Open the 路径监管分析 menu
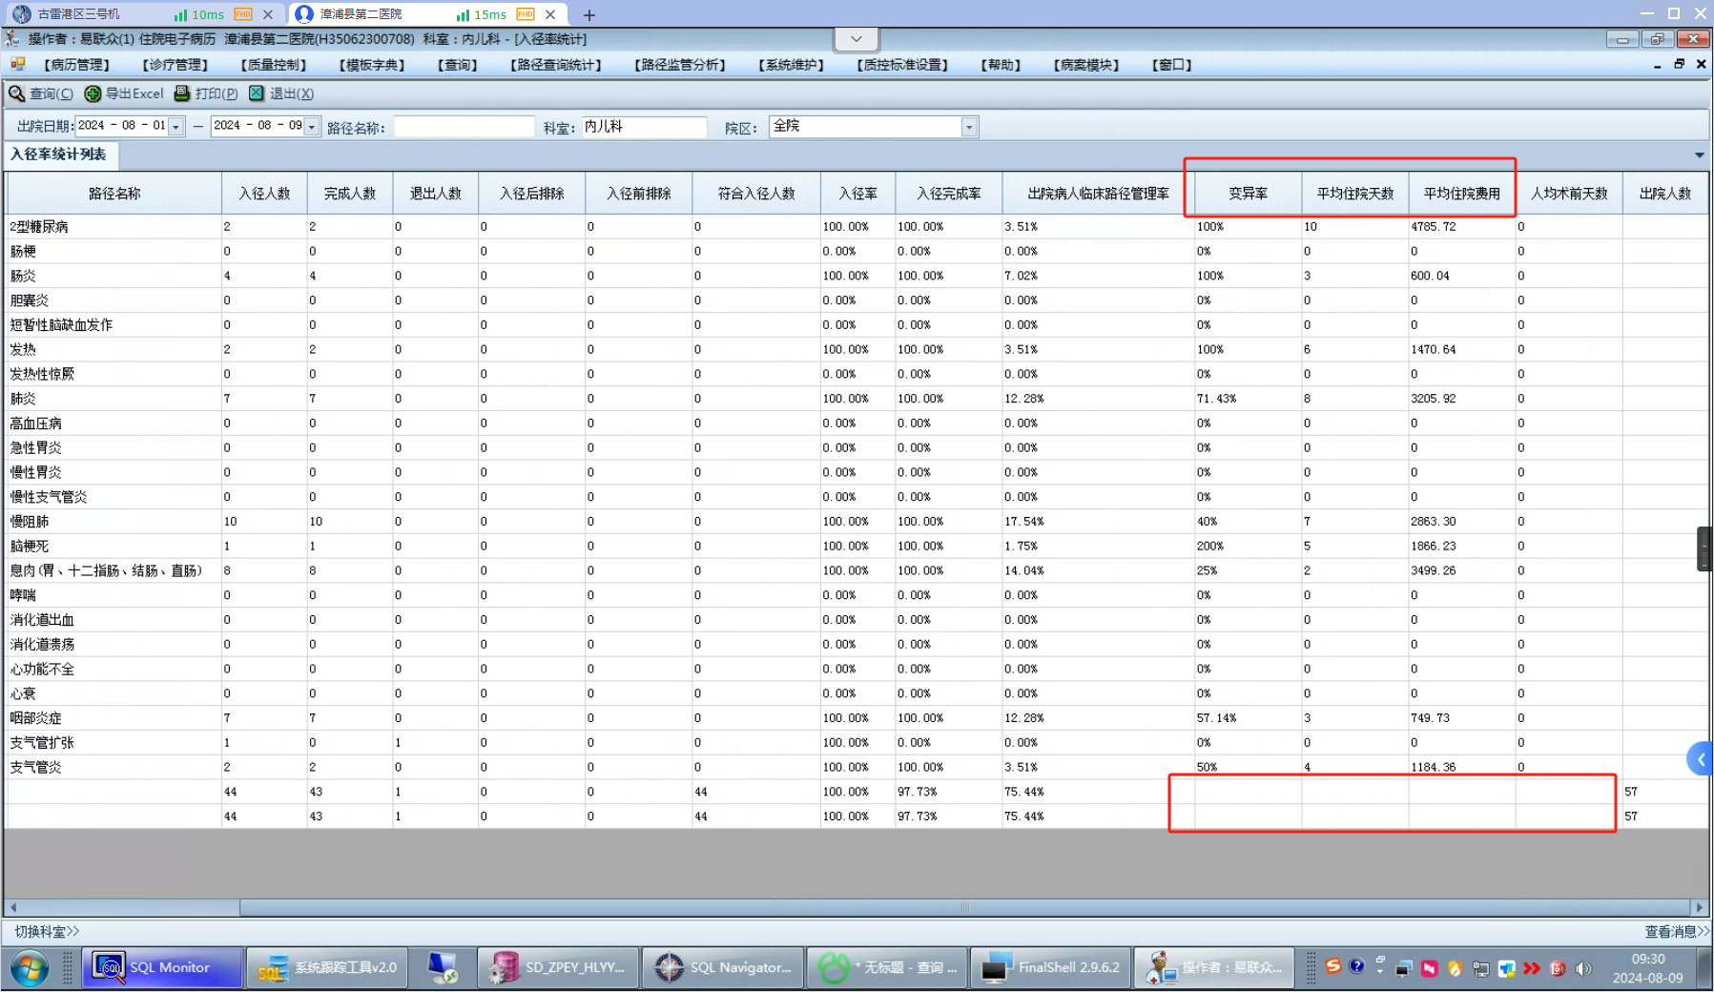 680,65
